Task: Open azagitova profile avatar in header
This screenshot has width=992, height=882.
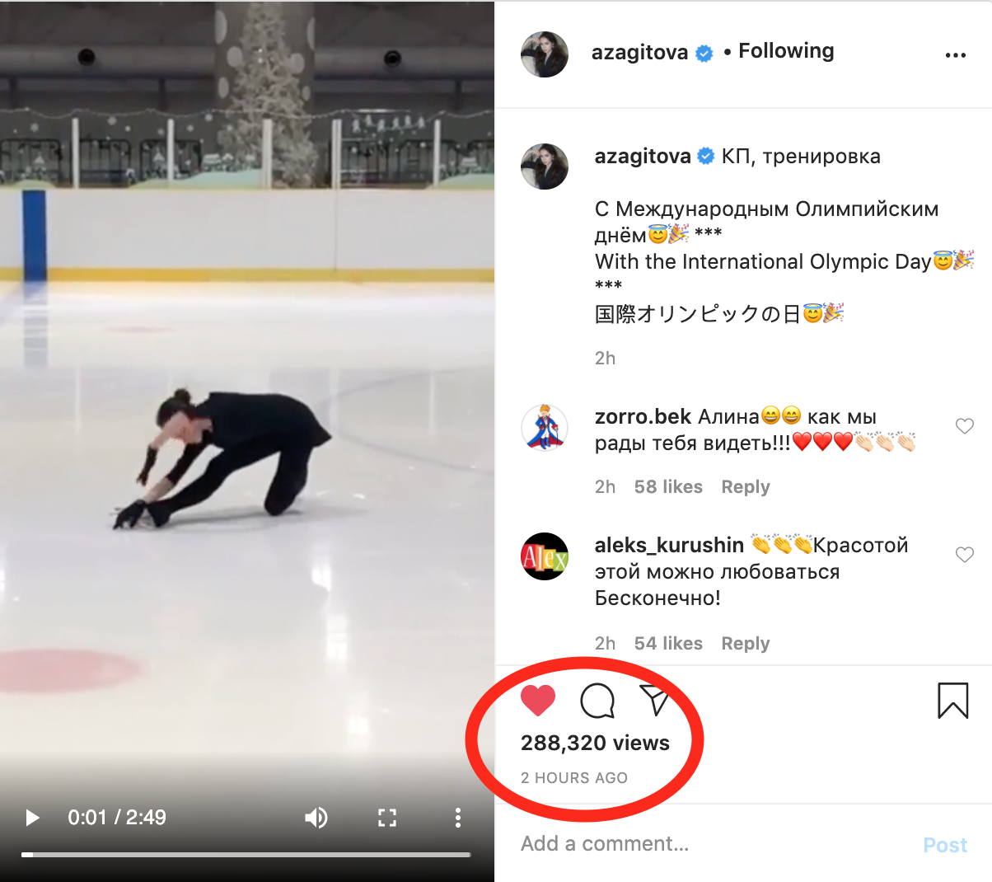Action: pos(545,54)
